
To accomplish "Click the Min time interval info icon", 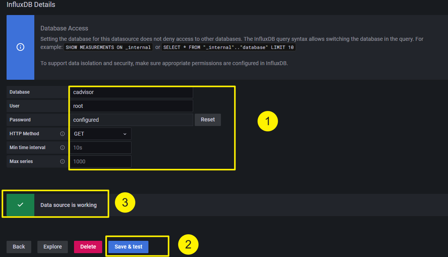I will point(62,148).
